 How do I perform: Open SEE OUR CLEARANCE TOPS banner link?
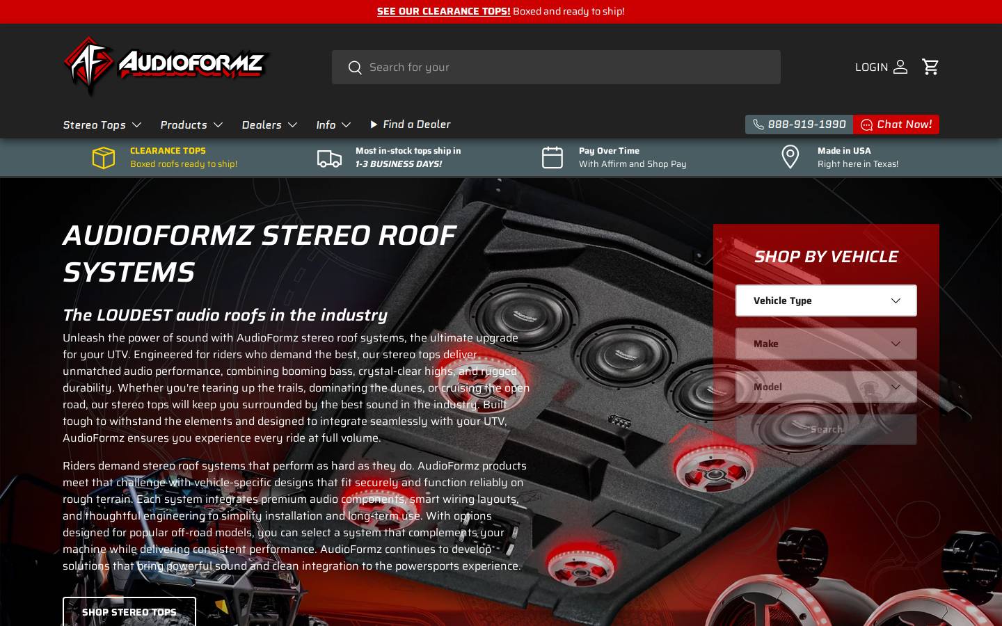443,11
